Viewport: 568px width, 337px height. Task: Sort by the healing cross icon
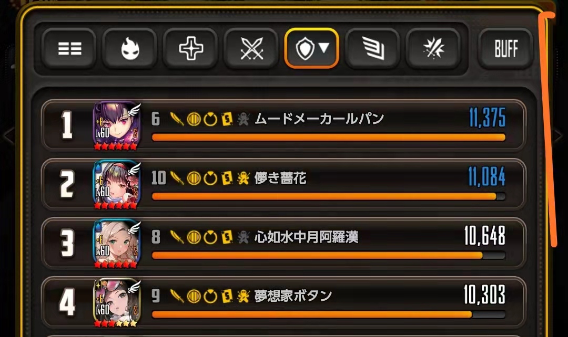pos(190,48)
